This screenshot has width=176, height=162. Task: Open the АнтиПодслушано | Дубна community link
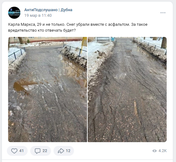48,10
